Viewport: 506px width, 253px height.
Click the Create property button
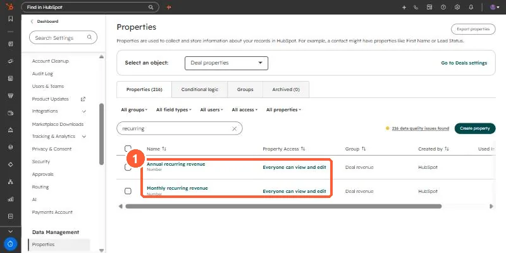475,128
